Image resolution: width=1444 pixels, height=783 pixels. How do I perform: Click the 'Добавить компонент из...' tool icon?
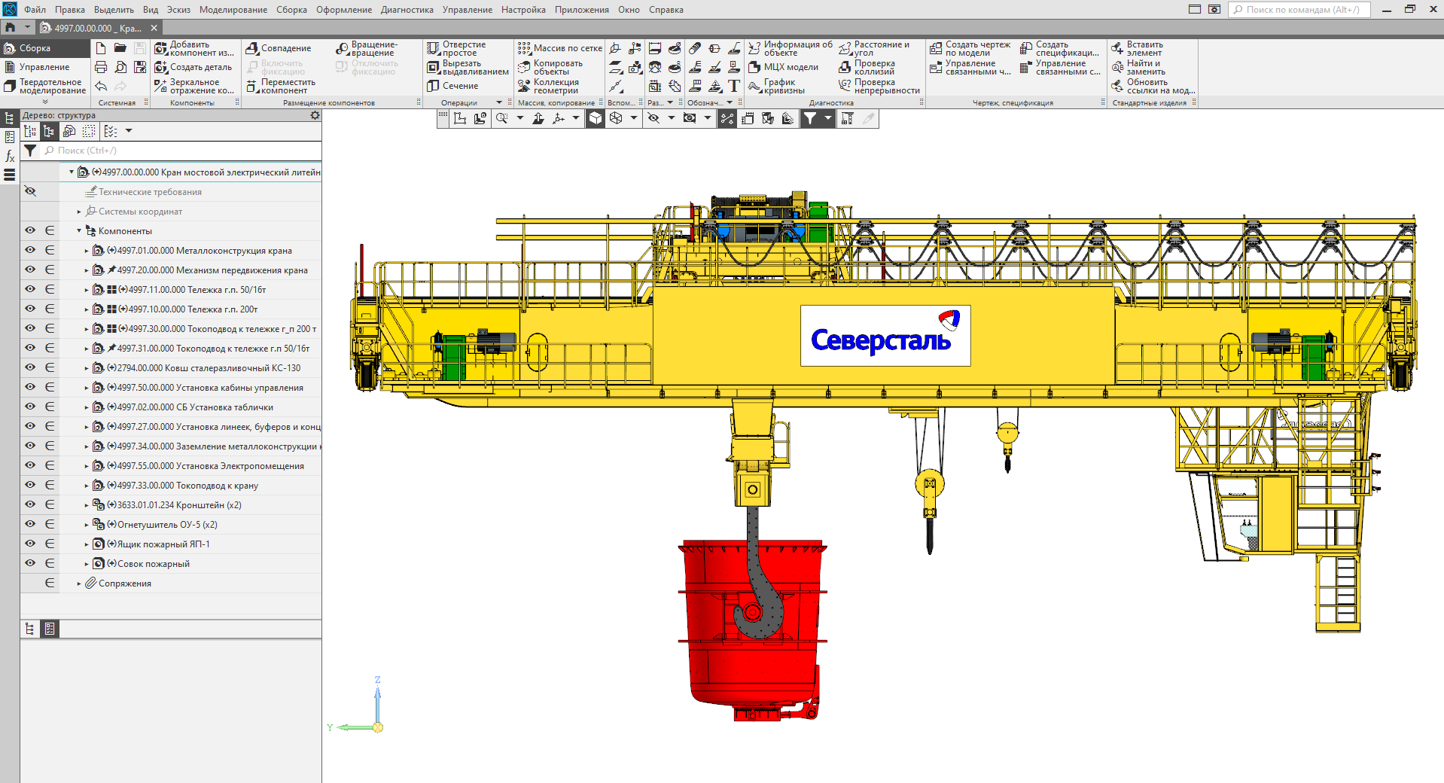161,49
